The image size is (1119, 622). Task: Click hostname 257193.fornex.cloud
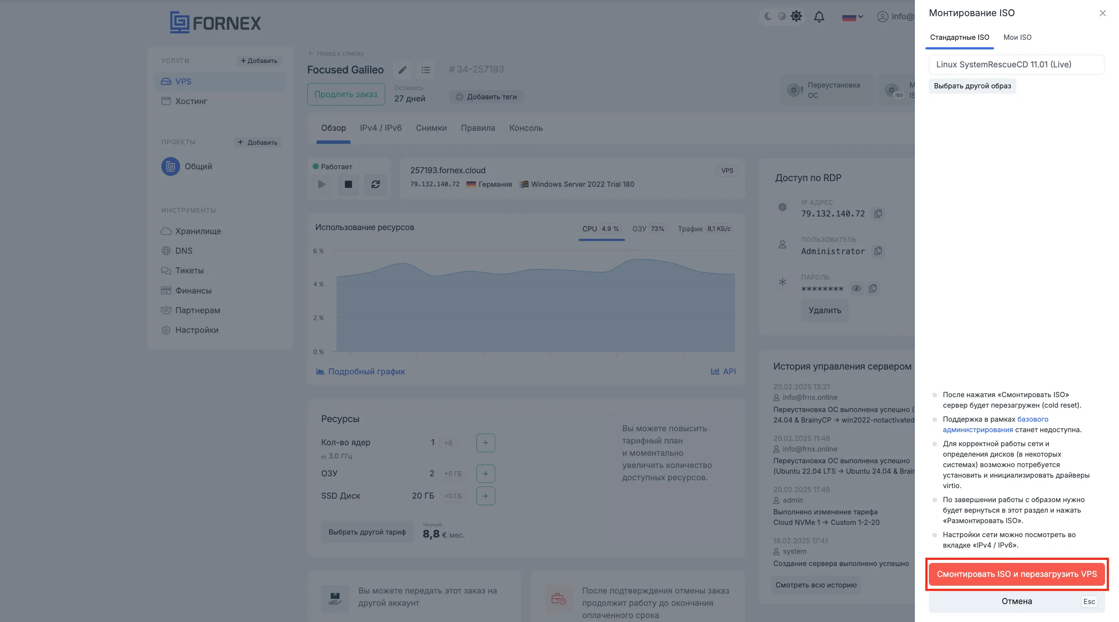[x=448, y=171]
